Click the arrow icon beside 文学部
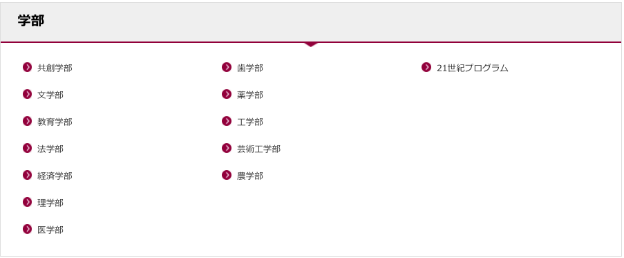Screen dimensions: 624x258 27,94
